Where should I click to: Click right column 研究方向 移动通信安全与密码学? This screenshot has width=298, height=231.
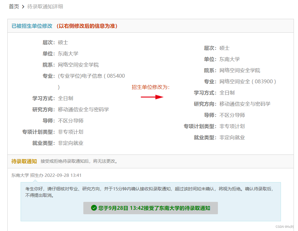point(245,104)
